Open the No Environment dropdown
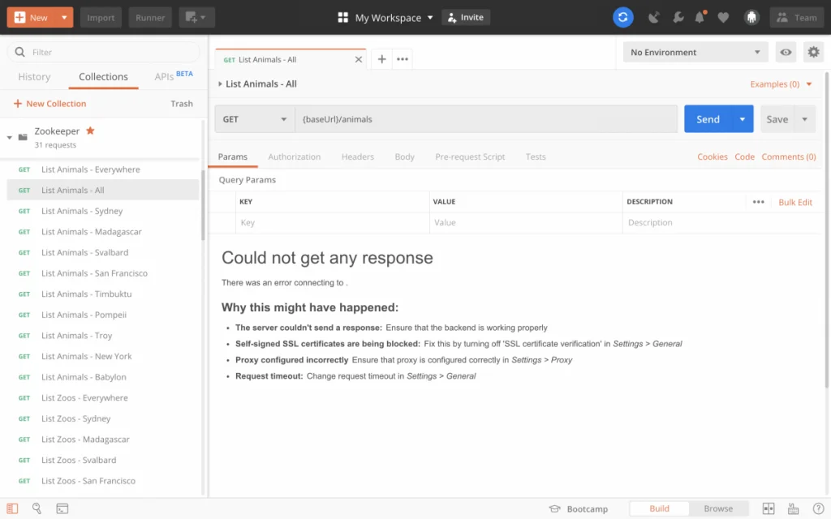Viewport: 831px width, 519px height. (x=694, y=51)
